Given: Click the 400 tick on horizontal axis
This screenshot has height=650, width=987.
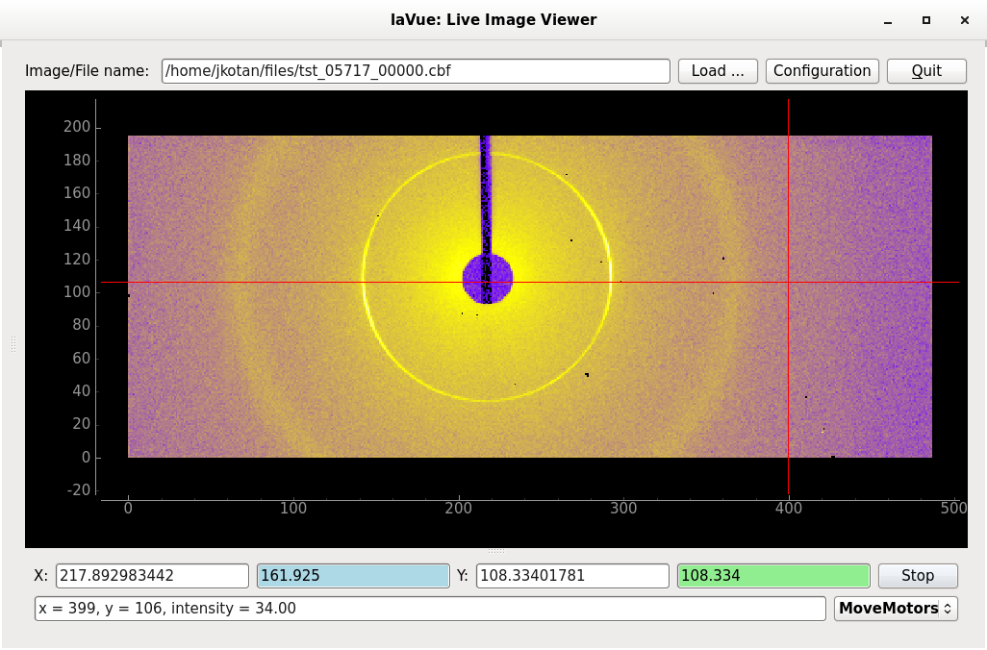Looking at the screenshot, I should click(x=788, y=508).
